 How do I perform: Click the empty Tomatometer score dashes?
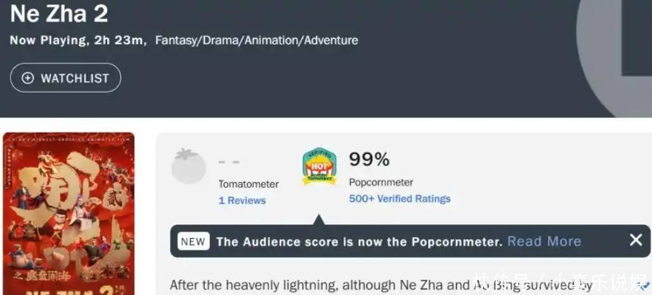pos(229,162)
